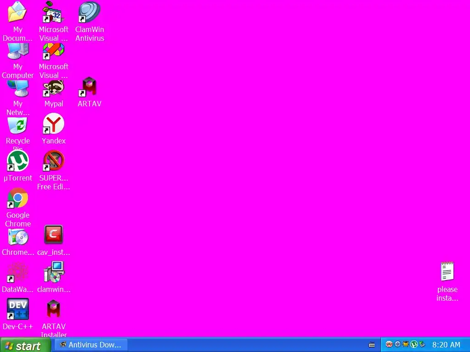Select the Yandex browser shortcut
Viewport: 470px width, 352px height.
point(53,129)
